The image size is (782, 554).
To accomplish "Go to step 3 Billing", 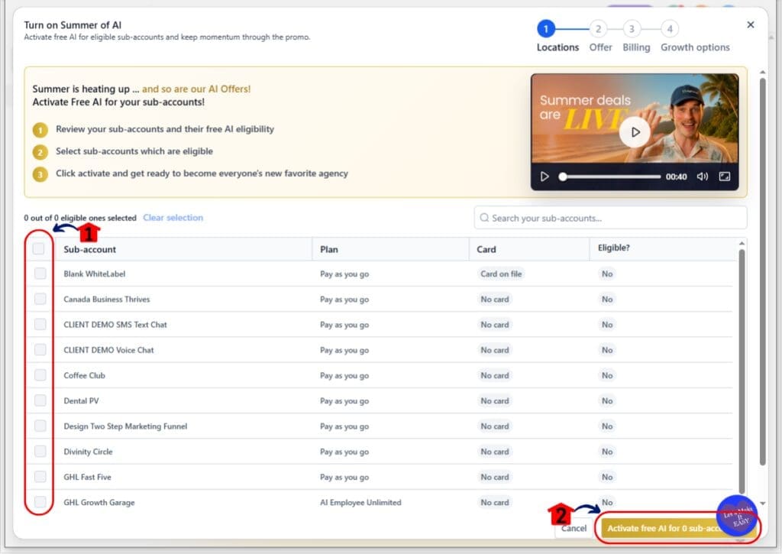I will point(632,29).
